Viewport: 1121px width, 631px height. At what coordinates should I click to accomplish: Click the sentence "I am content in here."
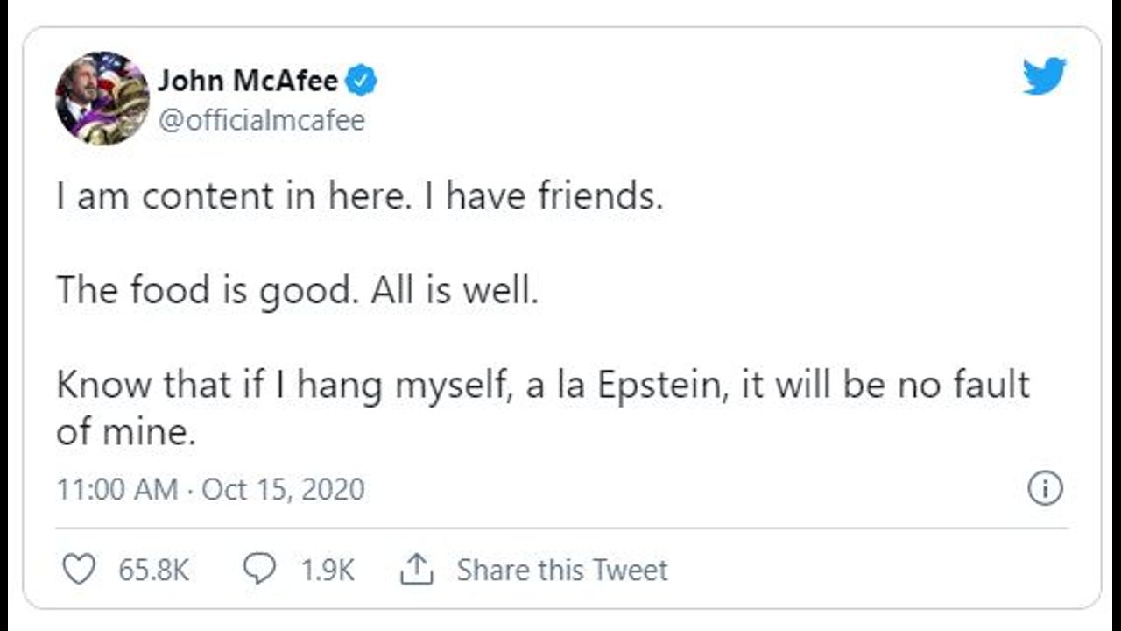[x=231, y=196]
